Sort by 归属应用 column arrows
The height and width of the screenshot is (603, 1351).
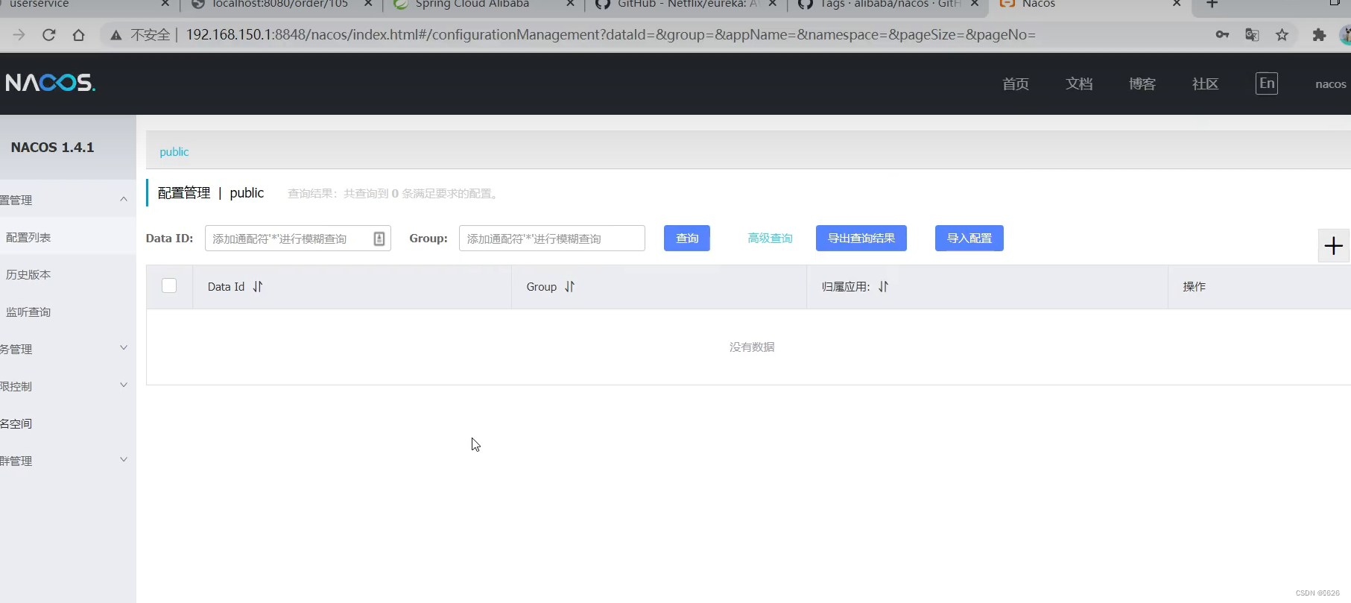pyautogui.click(x=884, y=287)
